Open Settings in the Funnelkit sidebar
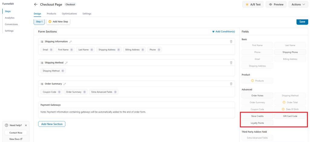 pyautogui.click(x=9, y=31)
